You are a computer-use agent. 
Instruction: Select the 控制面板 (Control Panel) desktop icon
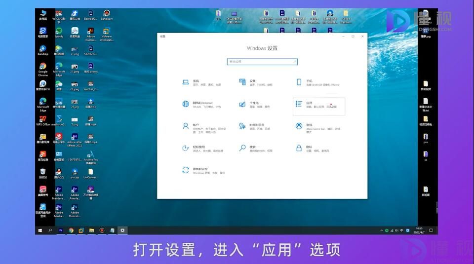tap(59, 156)
